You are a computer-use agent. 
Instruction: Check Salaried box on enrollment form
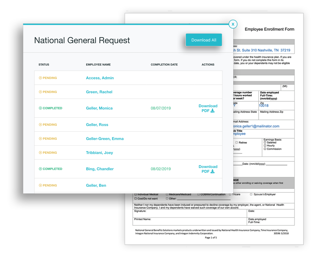265,142
